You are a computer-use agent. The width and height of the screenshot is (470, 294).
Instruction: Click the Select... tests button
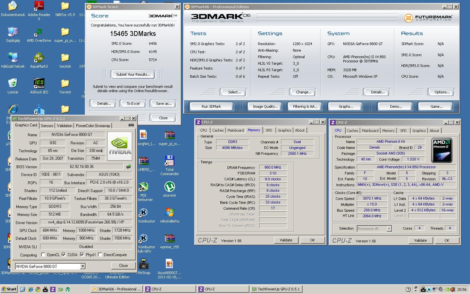point(234,92)
